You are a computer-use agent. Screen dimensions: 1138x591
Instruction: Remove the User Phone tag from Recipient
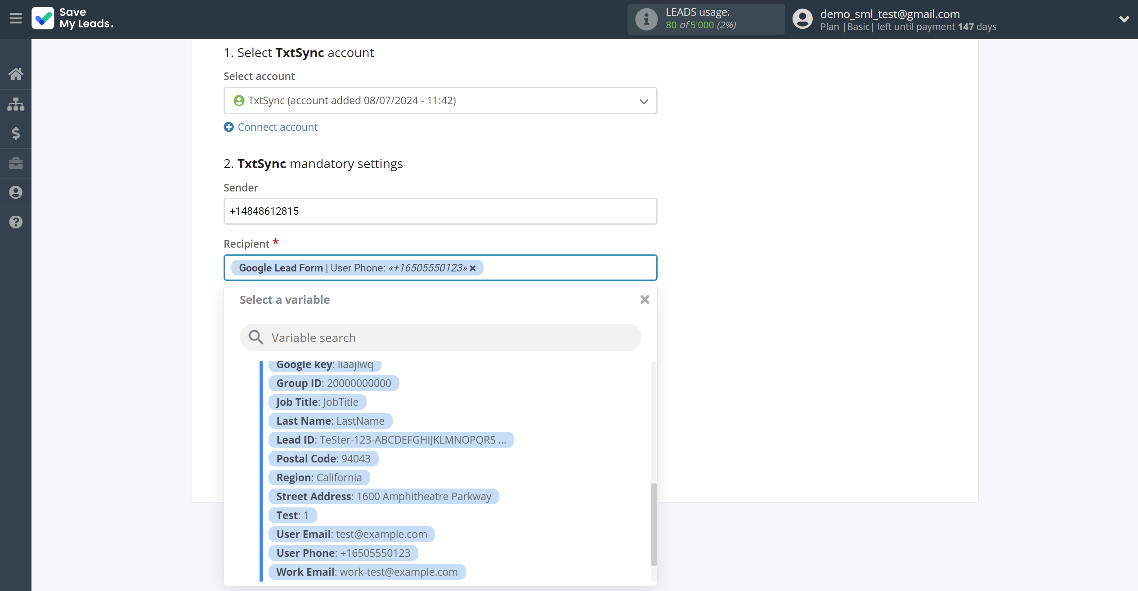point(473,268)
